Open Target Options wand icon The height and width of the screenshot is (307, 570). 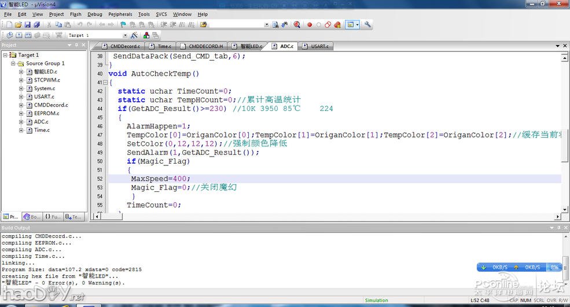click(x=134, y=35)
